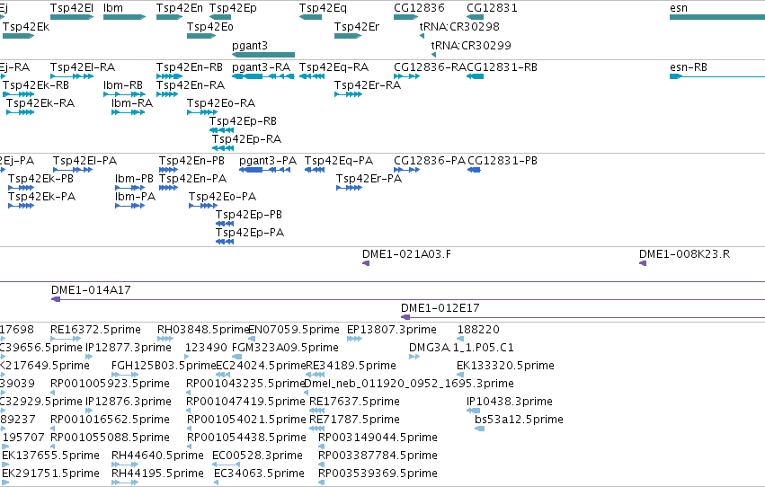
Task: Click the esn gene feature
Action: tap(717, 17)
